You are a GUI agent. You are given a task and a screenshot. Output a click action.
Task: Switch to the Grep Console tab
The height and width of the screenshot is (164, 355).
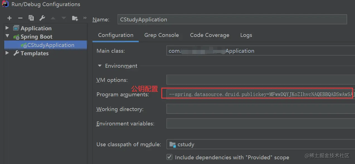pos(162,35)
